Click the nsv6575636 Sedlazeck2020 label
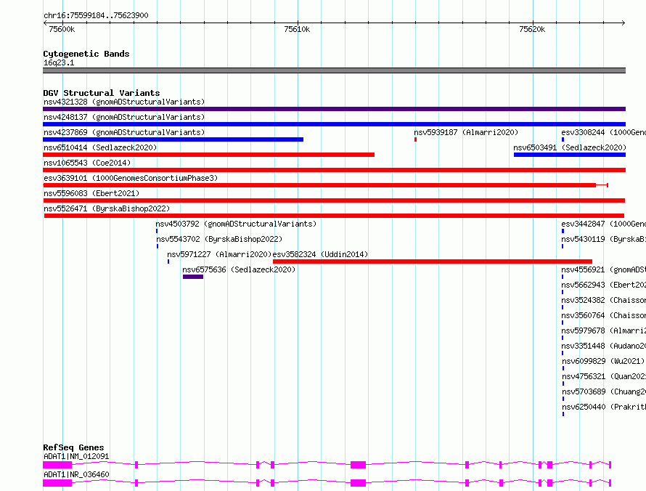Image resolution: width=646 pixels, height=491 pixels. click(x=239, y=269)
